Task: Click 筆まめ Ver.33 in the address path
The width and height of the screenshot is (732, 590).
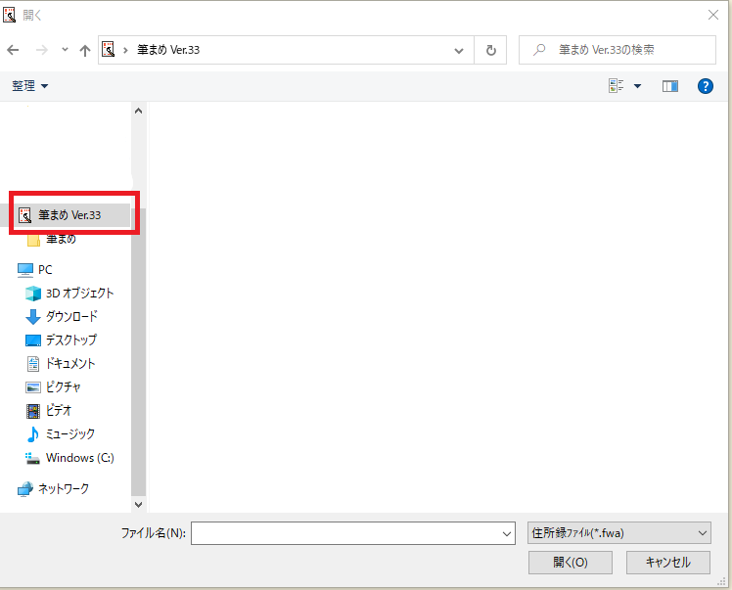Action: (x=168, y=50)
